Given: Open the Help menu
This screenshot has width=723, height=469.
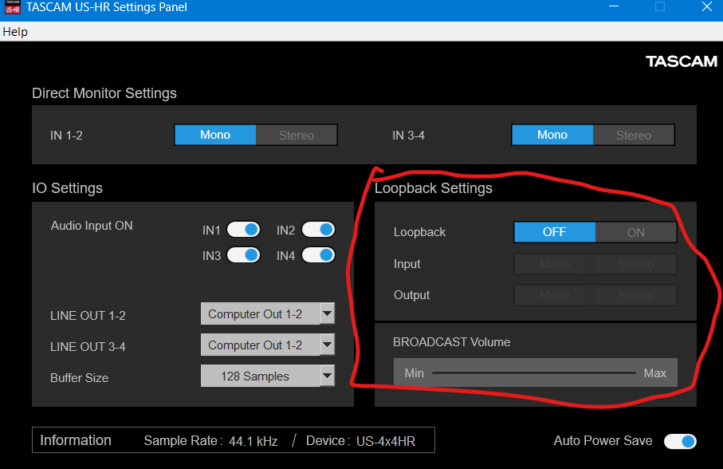Looking at the screenshot, I should [15, 32].
